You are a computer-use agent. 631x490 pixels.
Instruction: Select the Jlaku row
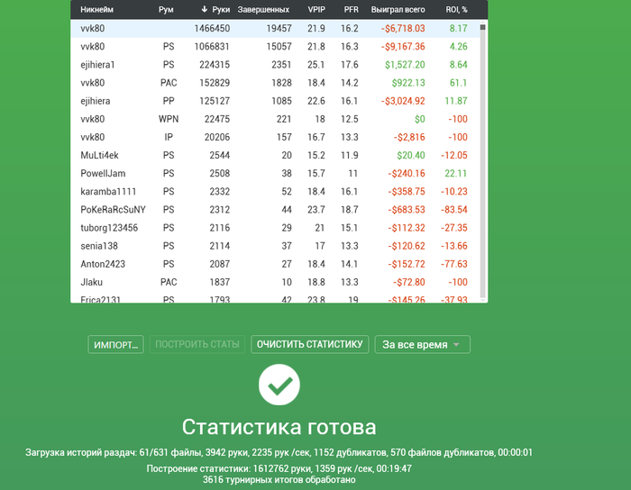coord(275,282)
